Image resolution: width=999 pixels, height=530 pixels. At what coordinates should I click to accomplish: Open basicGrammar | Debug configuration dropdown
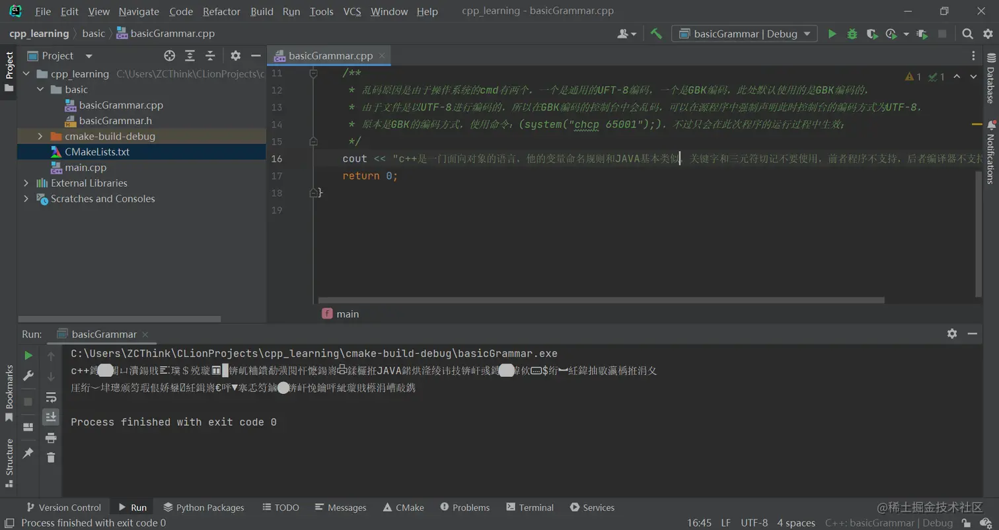[x=745, y=34]
